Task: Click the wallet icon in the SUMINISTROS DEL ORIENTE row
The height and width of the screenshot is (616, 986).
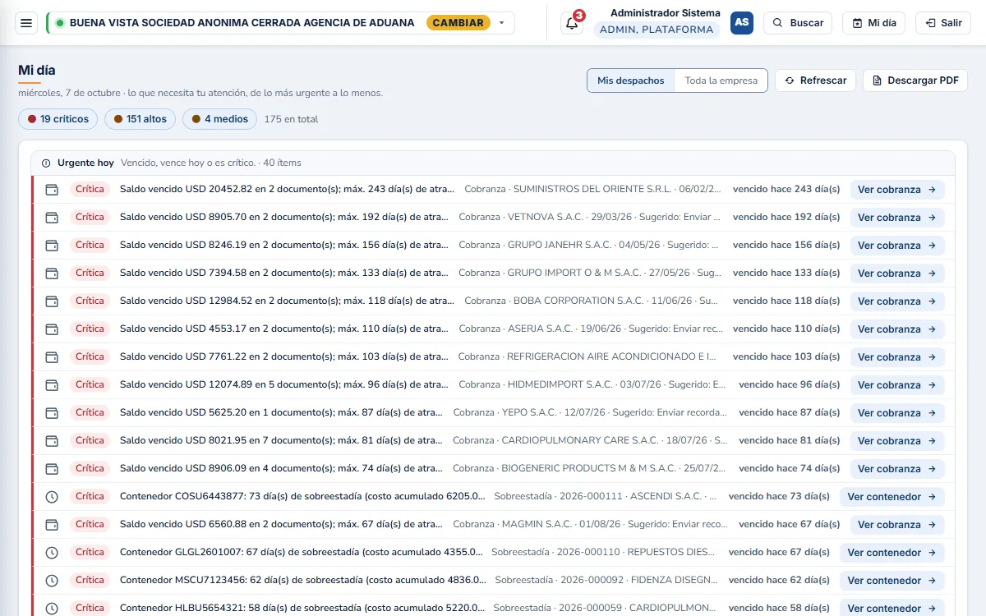Action: coord(52,190)
